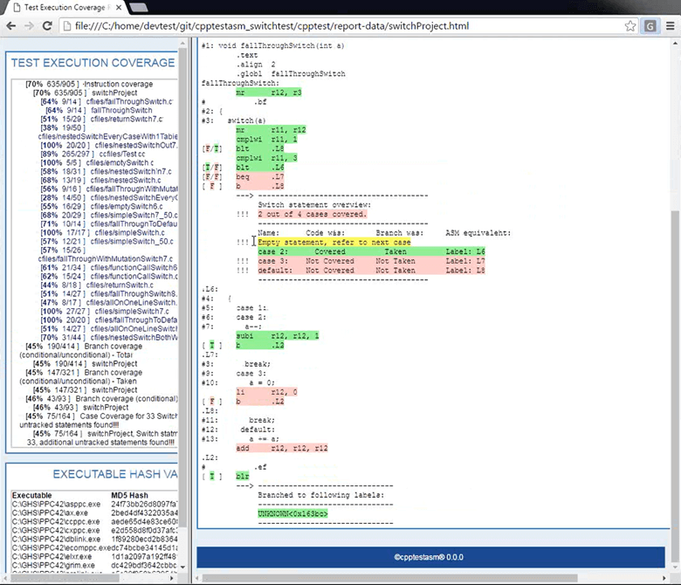
Task: Select Instruction coverage 70% root entry
Action: pos(89,84)
